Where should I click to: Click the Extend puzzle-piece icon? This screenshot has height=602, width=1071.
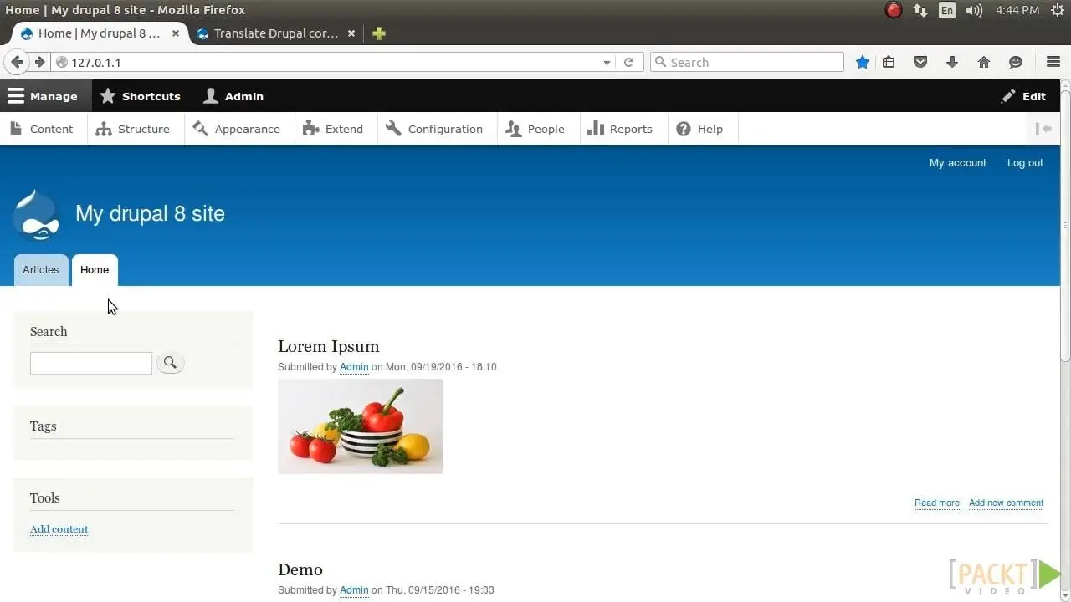310,129
